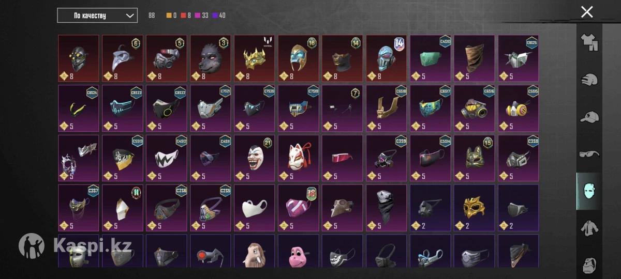Viewport: 621px width, 279px height.
Task: Choose the white hockey mask item
Action: [x=78, y=252]
